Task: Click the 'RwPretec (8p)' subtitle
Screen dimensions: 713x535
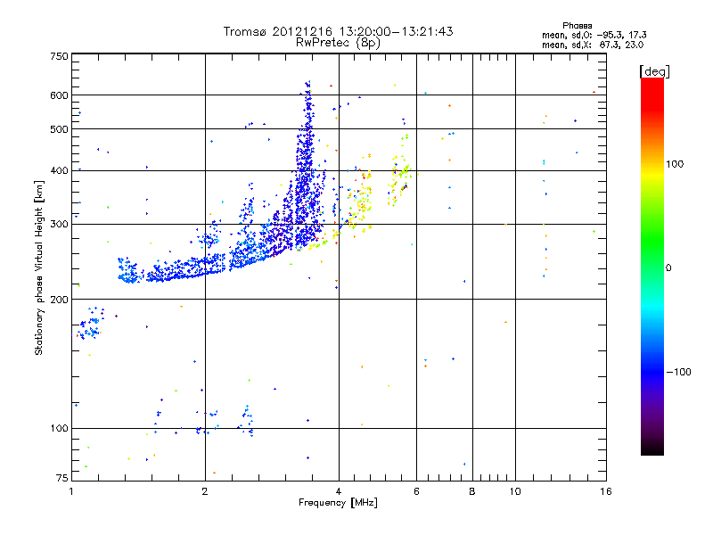Action: (x=338, y=43)
